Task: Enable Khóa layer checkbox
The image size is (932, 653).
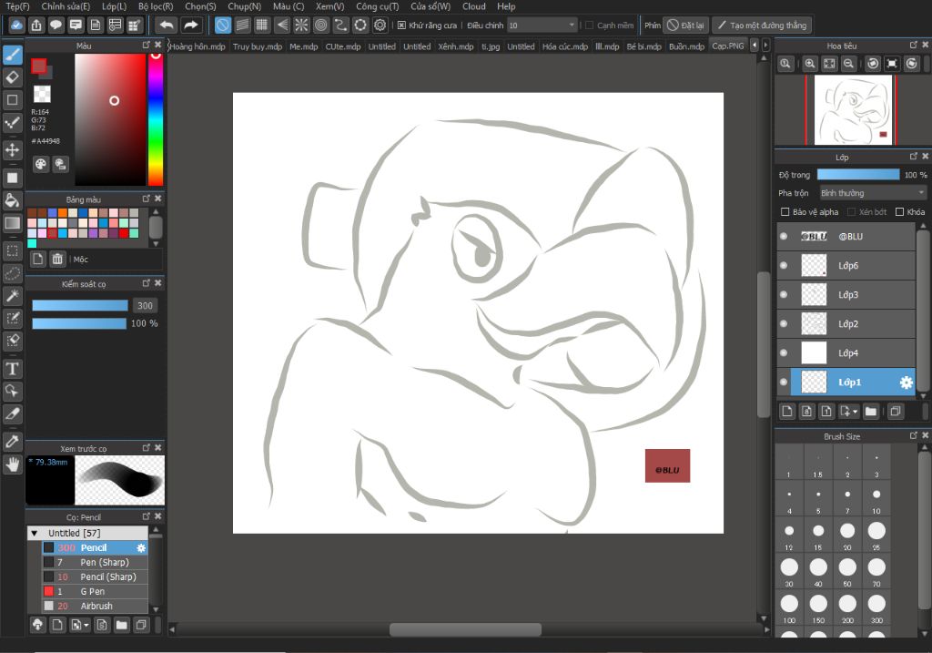Action: point(899,211)
